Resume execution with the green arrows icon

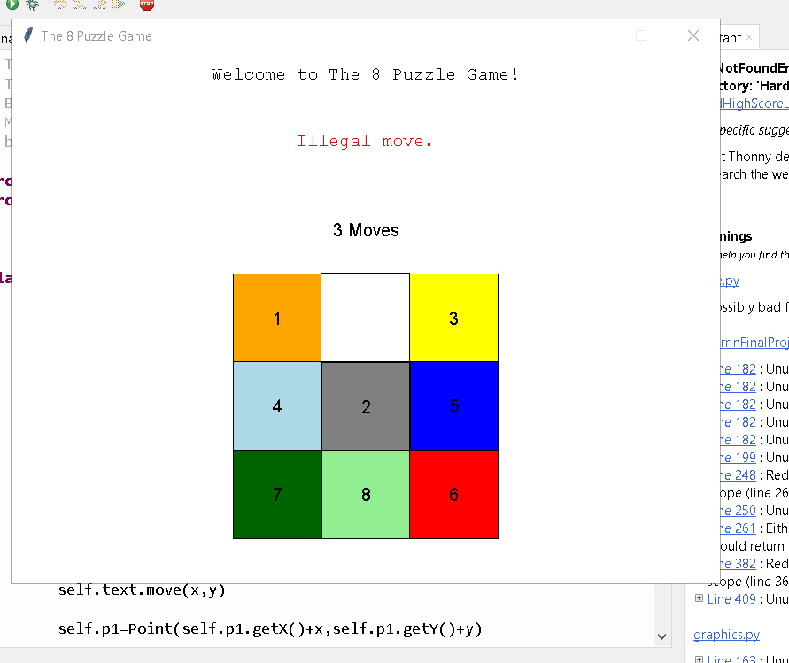[x=118, y=5]
